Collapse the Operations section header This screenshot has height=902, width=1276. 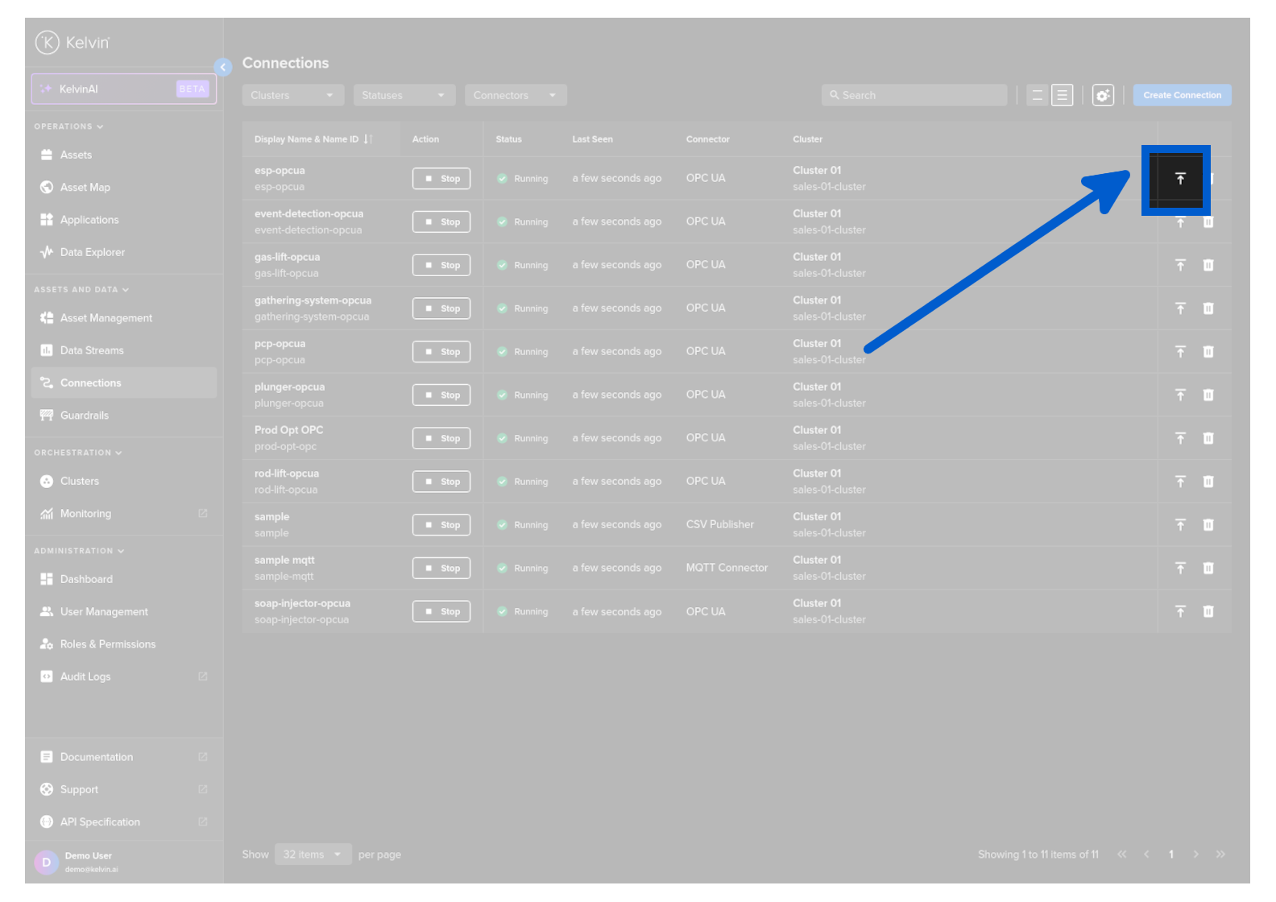pyautogui.click(x=68, y=126)
